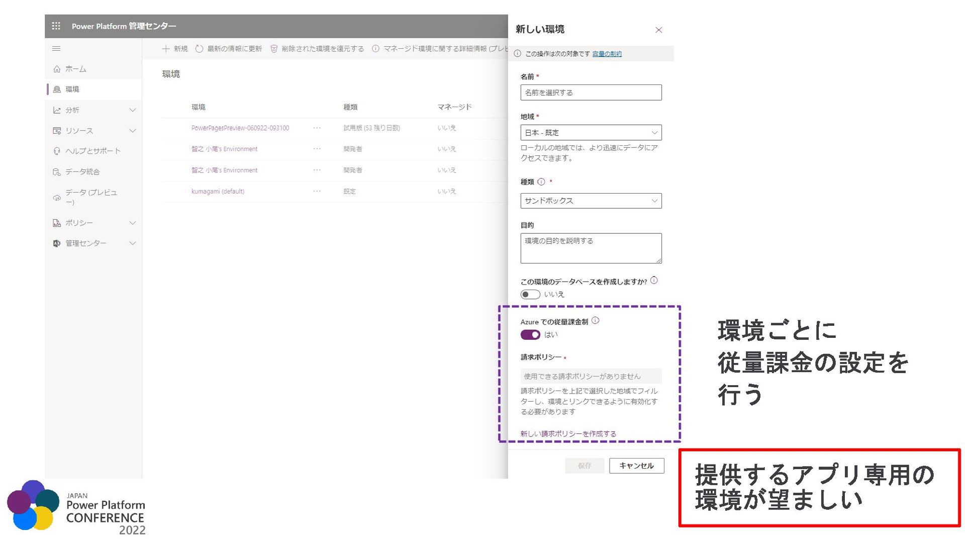Click the info icon next to 種類
965x543 pixels.
click(x=541, y=182)
